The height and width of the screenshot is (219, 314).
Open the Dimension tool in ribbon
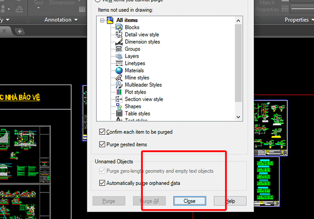(x=62, y=3)
